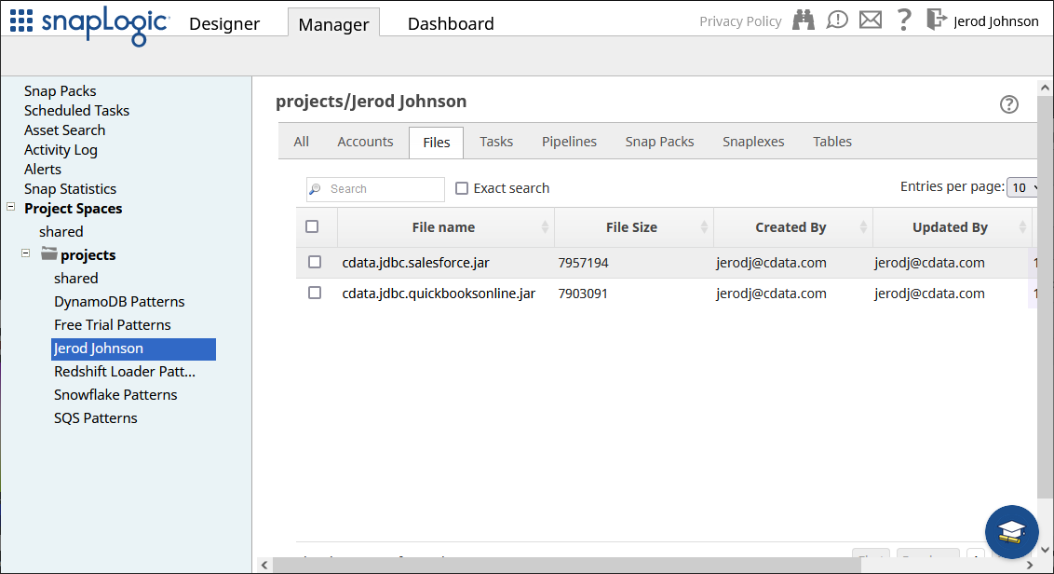Enable the Exact search checkbox
Image resolution: width=1054 pixels, height=574 pixels.
(x=462, y=188)
